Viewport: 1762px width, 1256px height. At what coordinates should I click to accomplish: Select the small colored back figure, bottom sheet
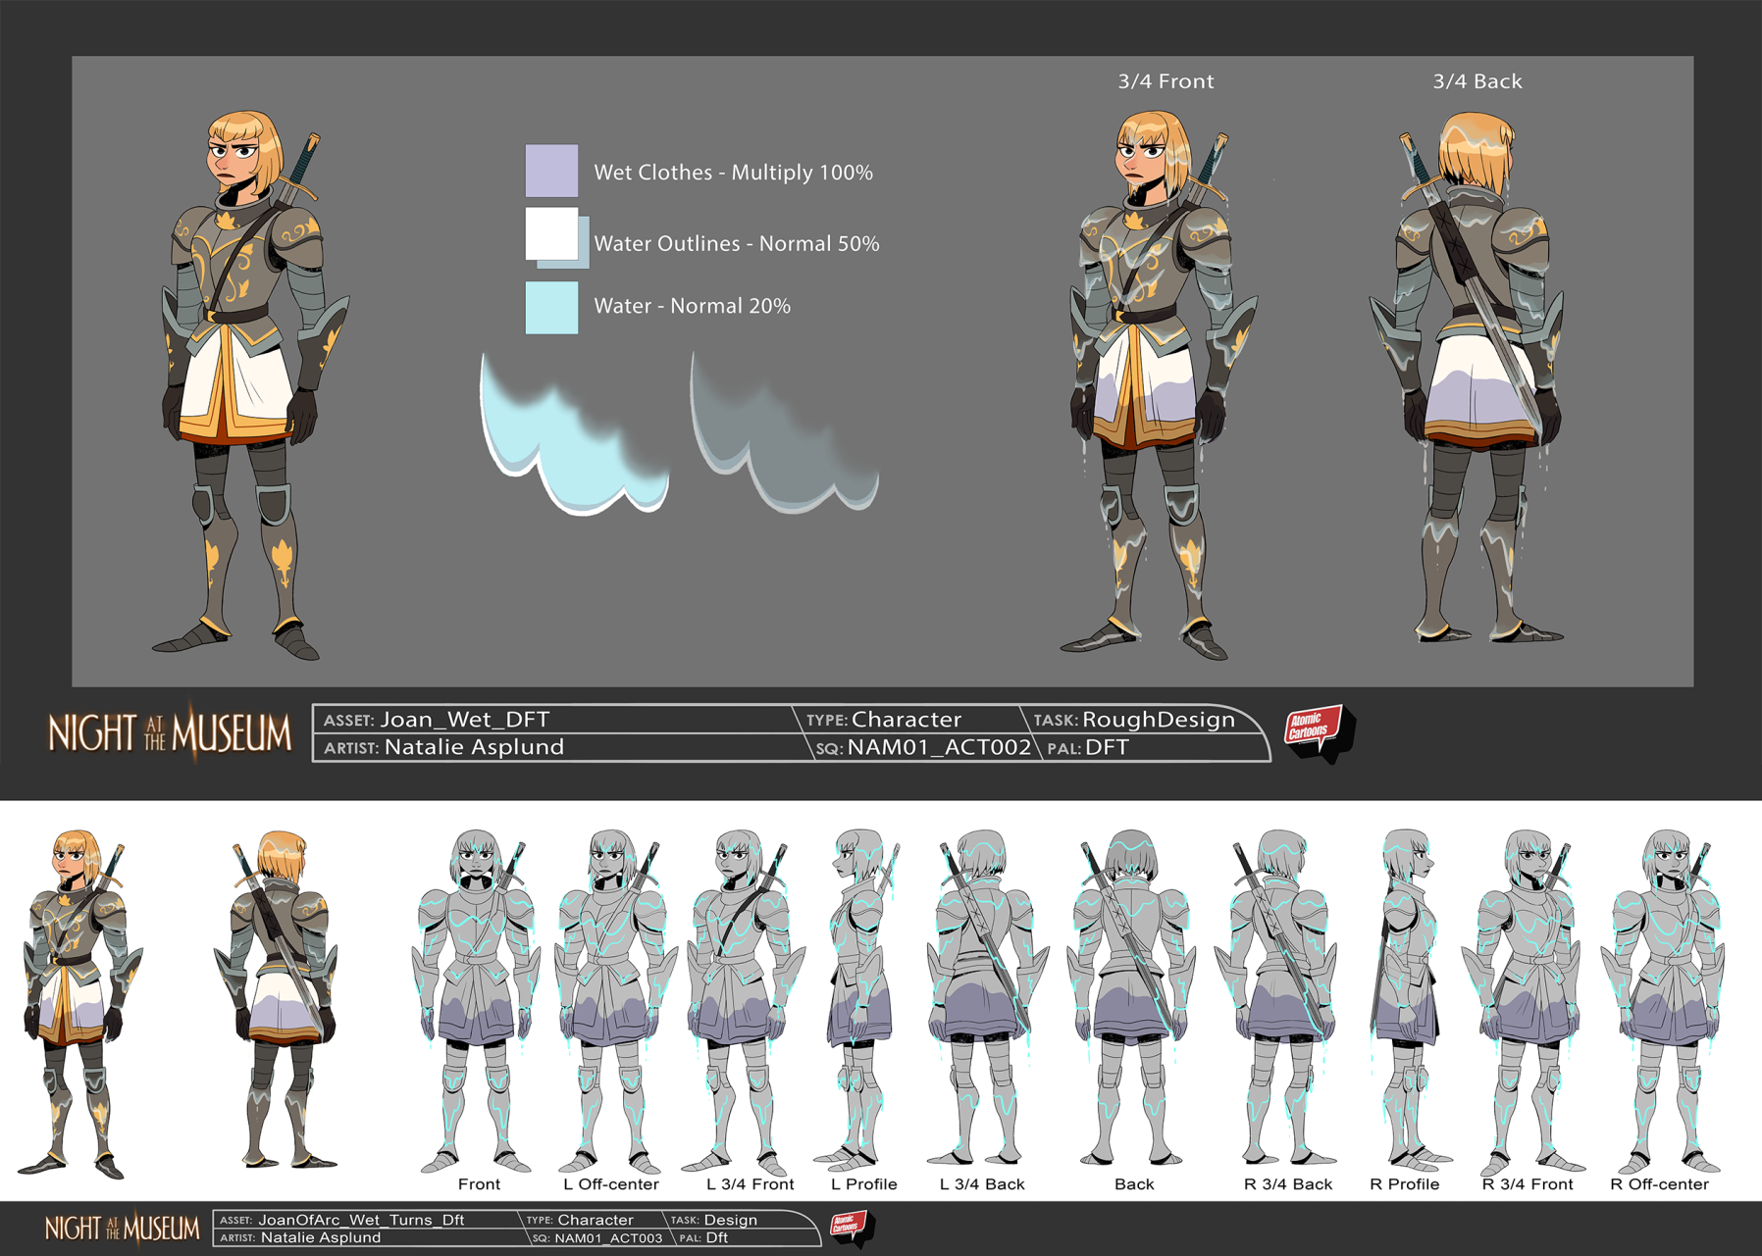click(x=277, y=999)
